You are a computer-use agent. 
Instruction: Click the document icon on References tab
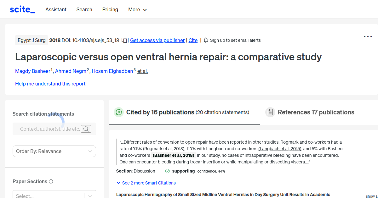[270, 112]
